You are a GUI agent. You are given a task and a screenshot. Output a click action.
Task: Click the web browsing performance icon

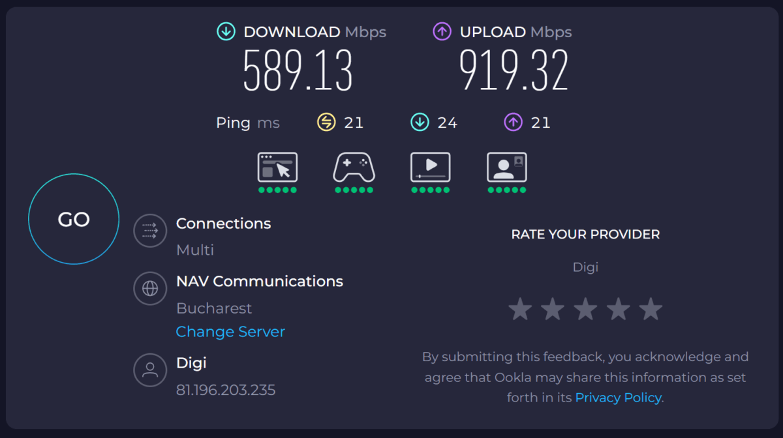point(277,168)
